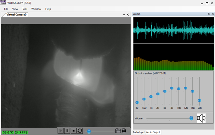Screen dimensions: 215x135
Task: Open a video file via folder icon
Action: 118,131
